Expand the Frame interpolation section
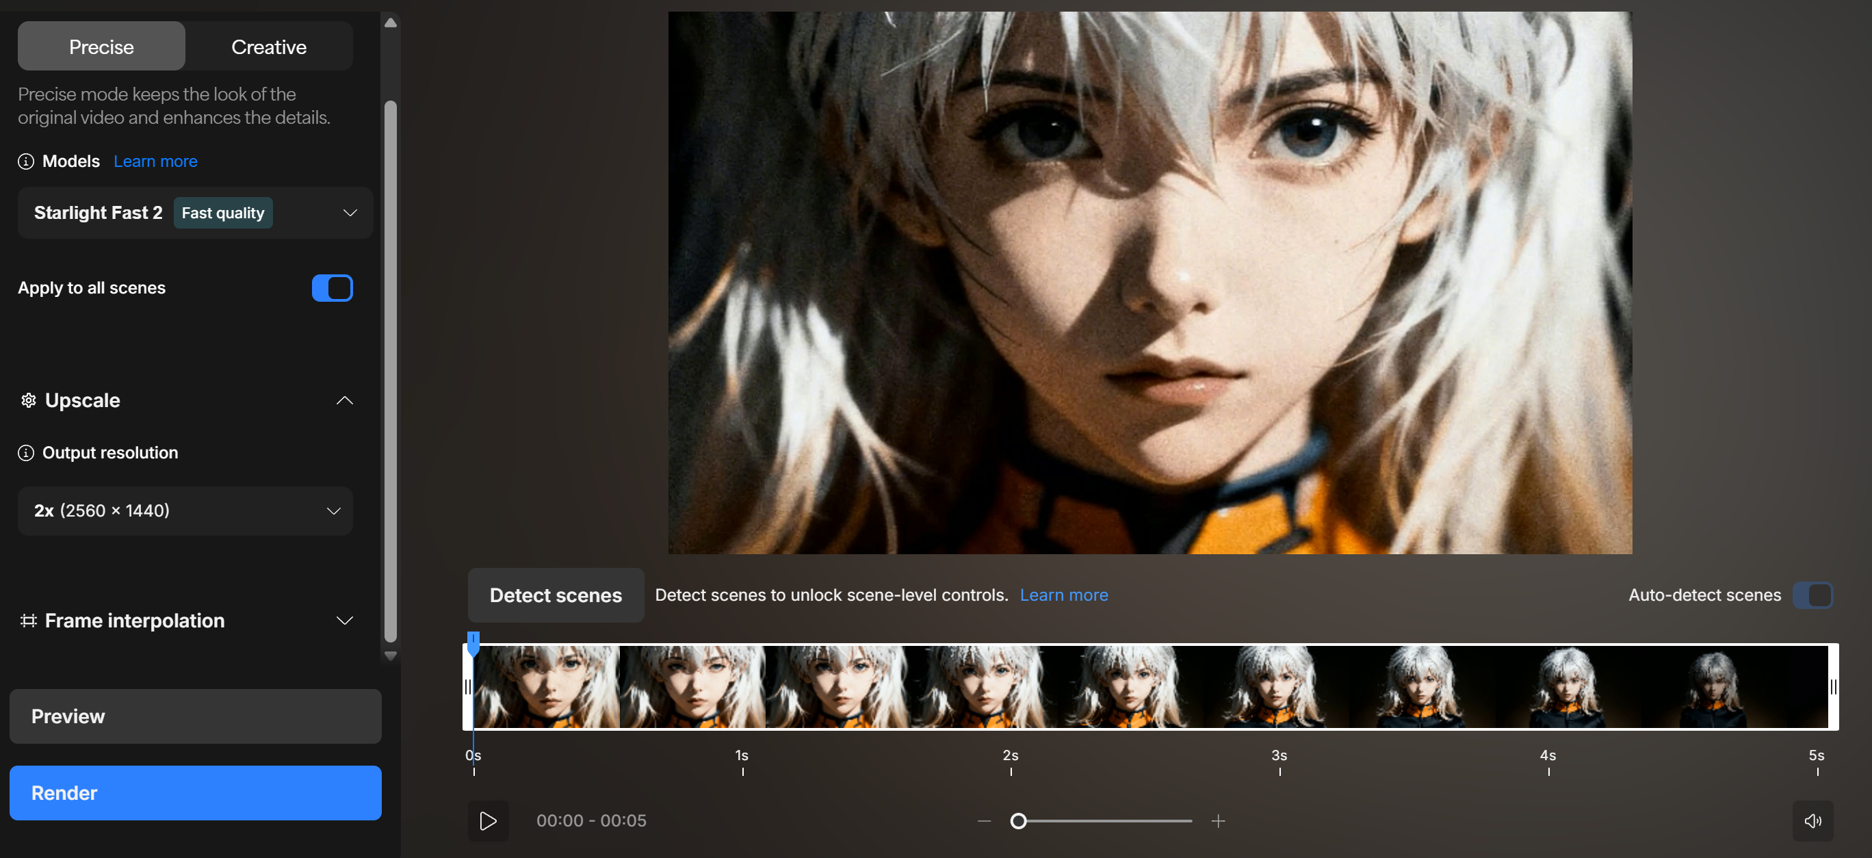 point(344,621)
